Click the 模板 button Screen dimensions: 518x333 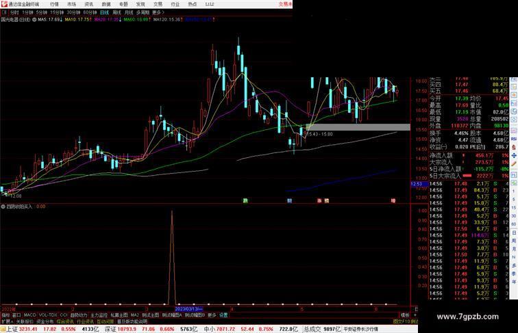(405, 315)
